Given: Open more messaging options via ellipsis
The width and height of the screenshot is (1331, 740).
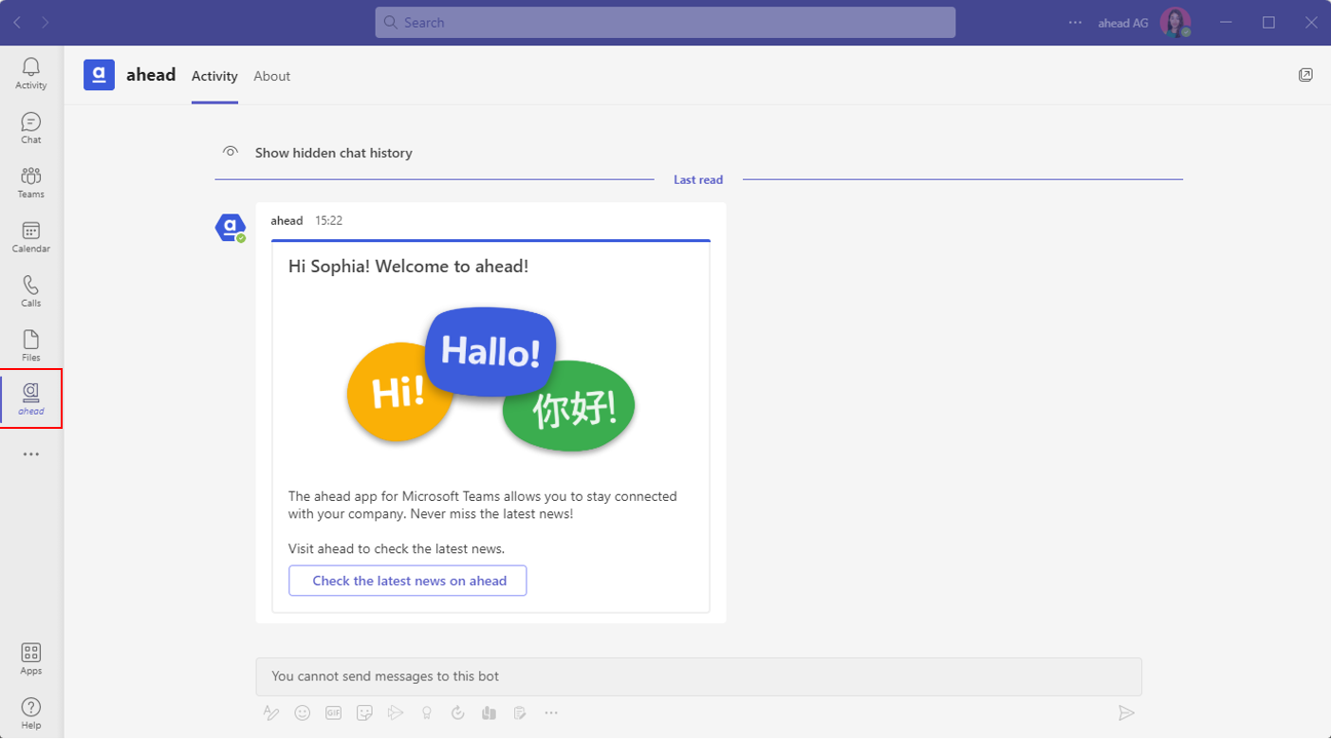Looking at the screenshot, I should [551, 712].
